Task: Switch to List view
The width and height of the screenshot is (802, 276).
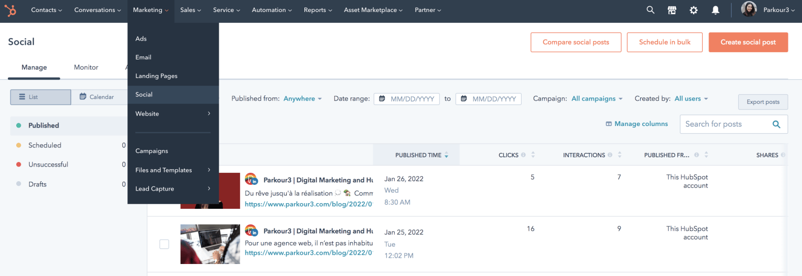Action: 41,97
